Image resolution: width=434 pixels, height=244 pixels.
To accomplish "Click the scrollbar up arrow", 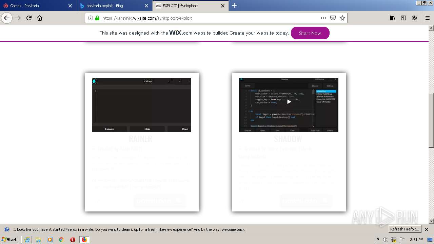I will point(431,28).
